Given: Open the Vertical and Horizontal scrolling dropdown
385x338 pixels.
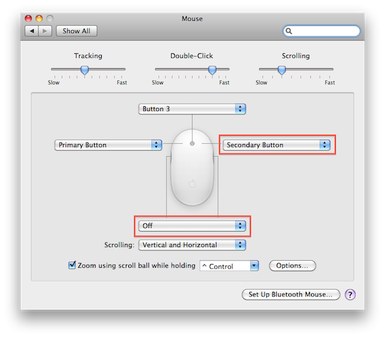Looking at the screenshot, I should [x=192, y=245].
